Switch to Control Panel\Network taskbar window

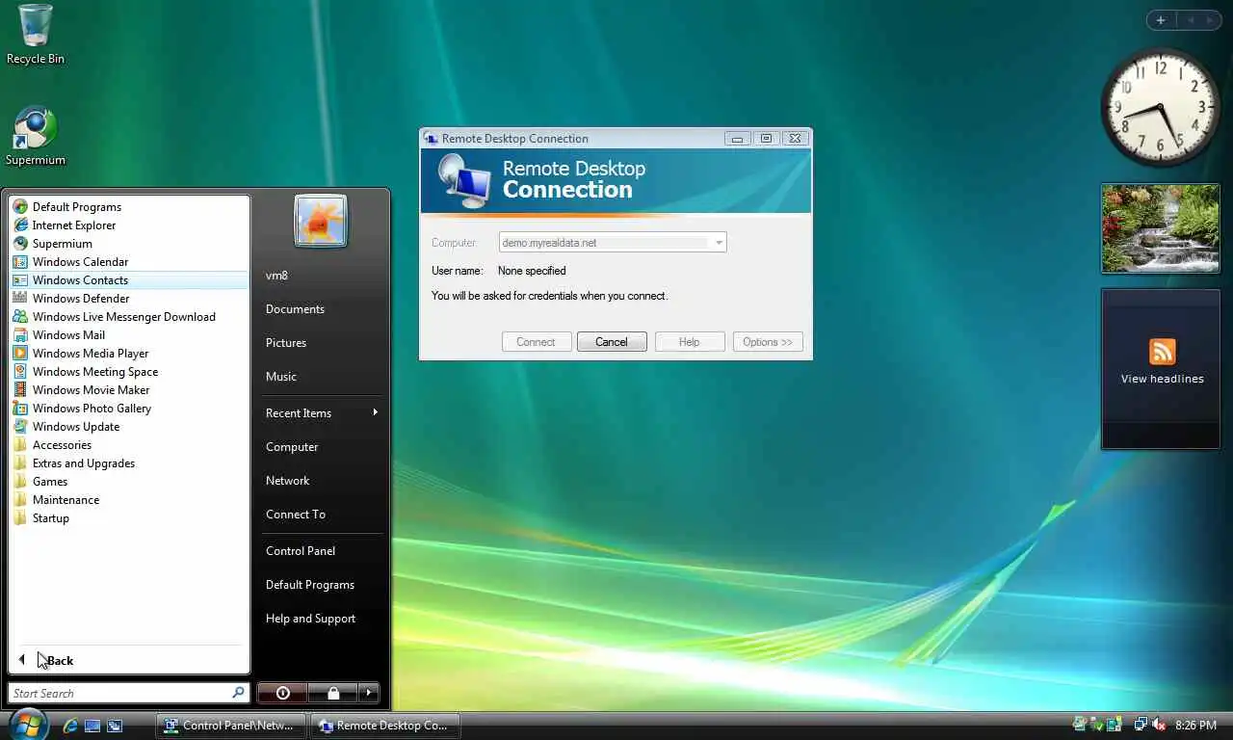(231, 726)
